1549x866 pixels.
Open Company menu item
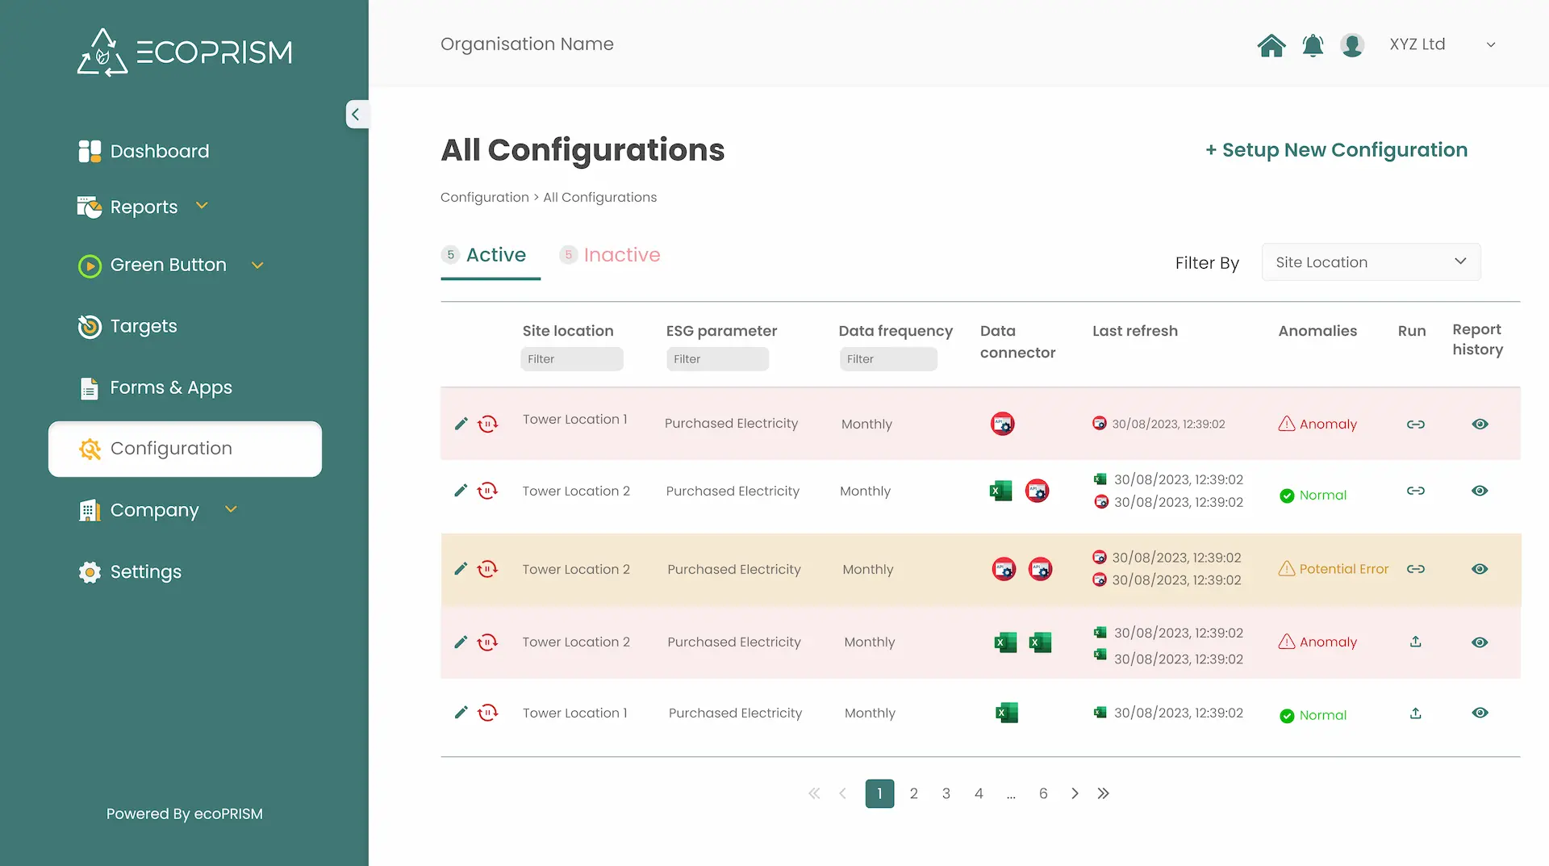(x=154, y=510)
